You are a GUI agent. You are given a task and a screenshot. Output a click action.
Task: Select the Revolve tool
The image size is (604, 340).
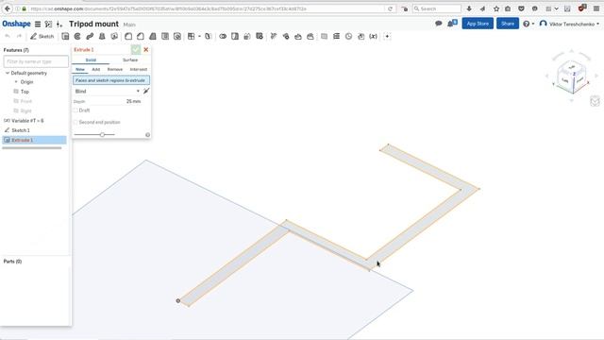coord(77,36)
